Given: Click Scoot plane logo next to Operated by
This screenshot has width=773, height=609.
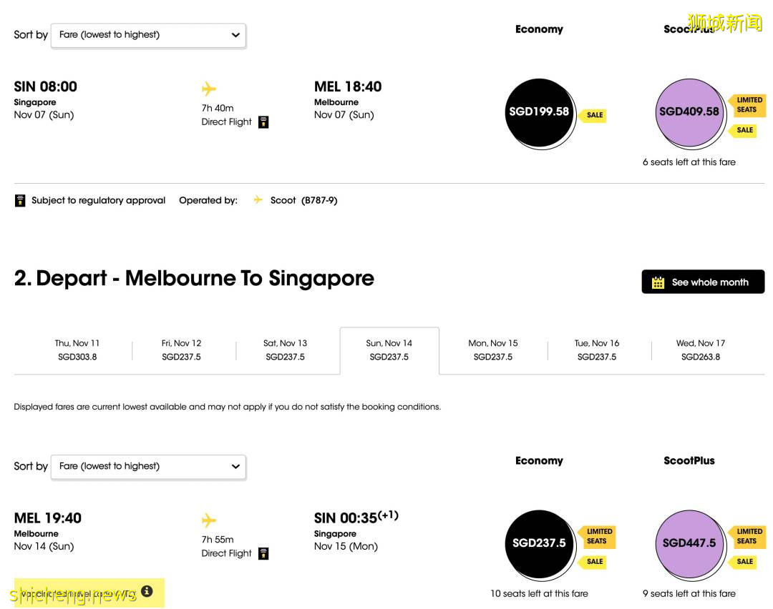Looking at the screenshot, I should tap(258, 200).
